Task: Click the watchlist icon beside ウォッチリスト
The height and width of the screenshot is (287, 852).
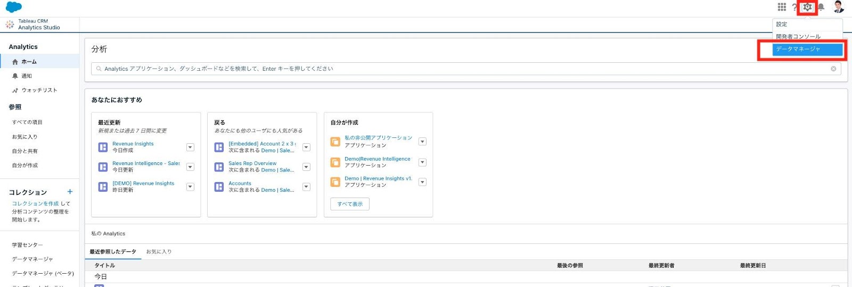Action: point(15,91)
